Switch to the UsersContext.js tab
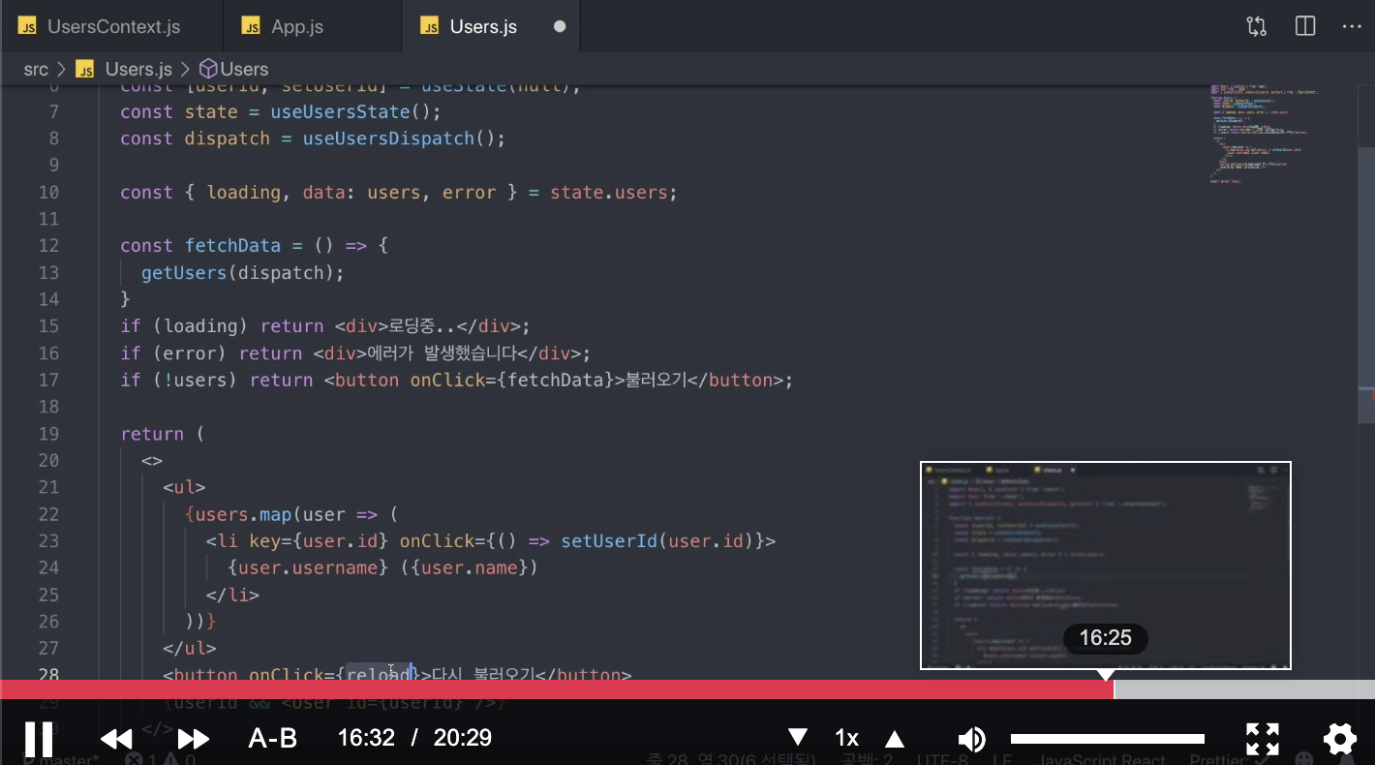 111,26
